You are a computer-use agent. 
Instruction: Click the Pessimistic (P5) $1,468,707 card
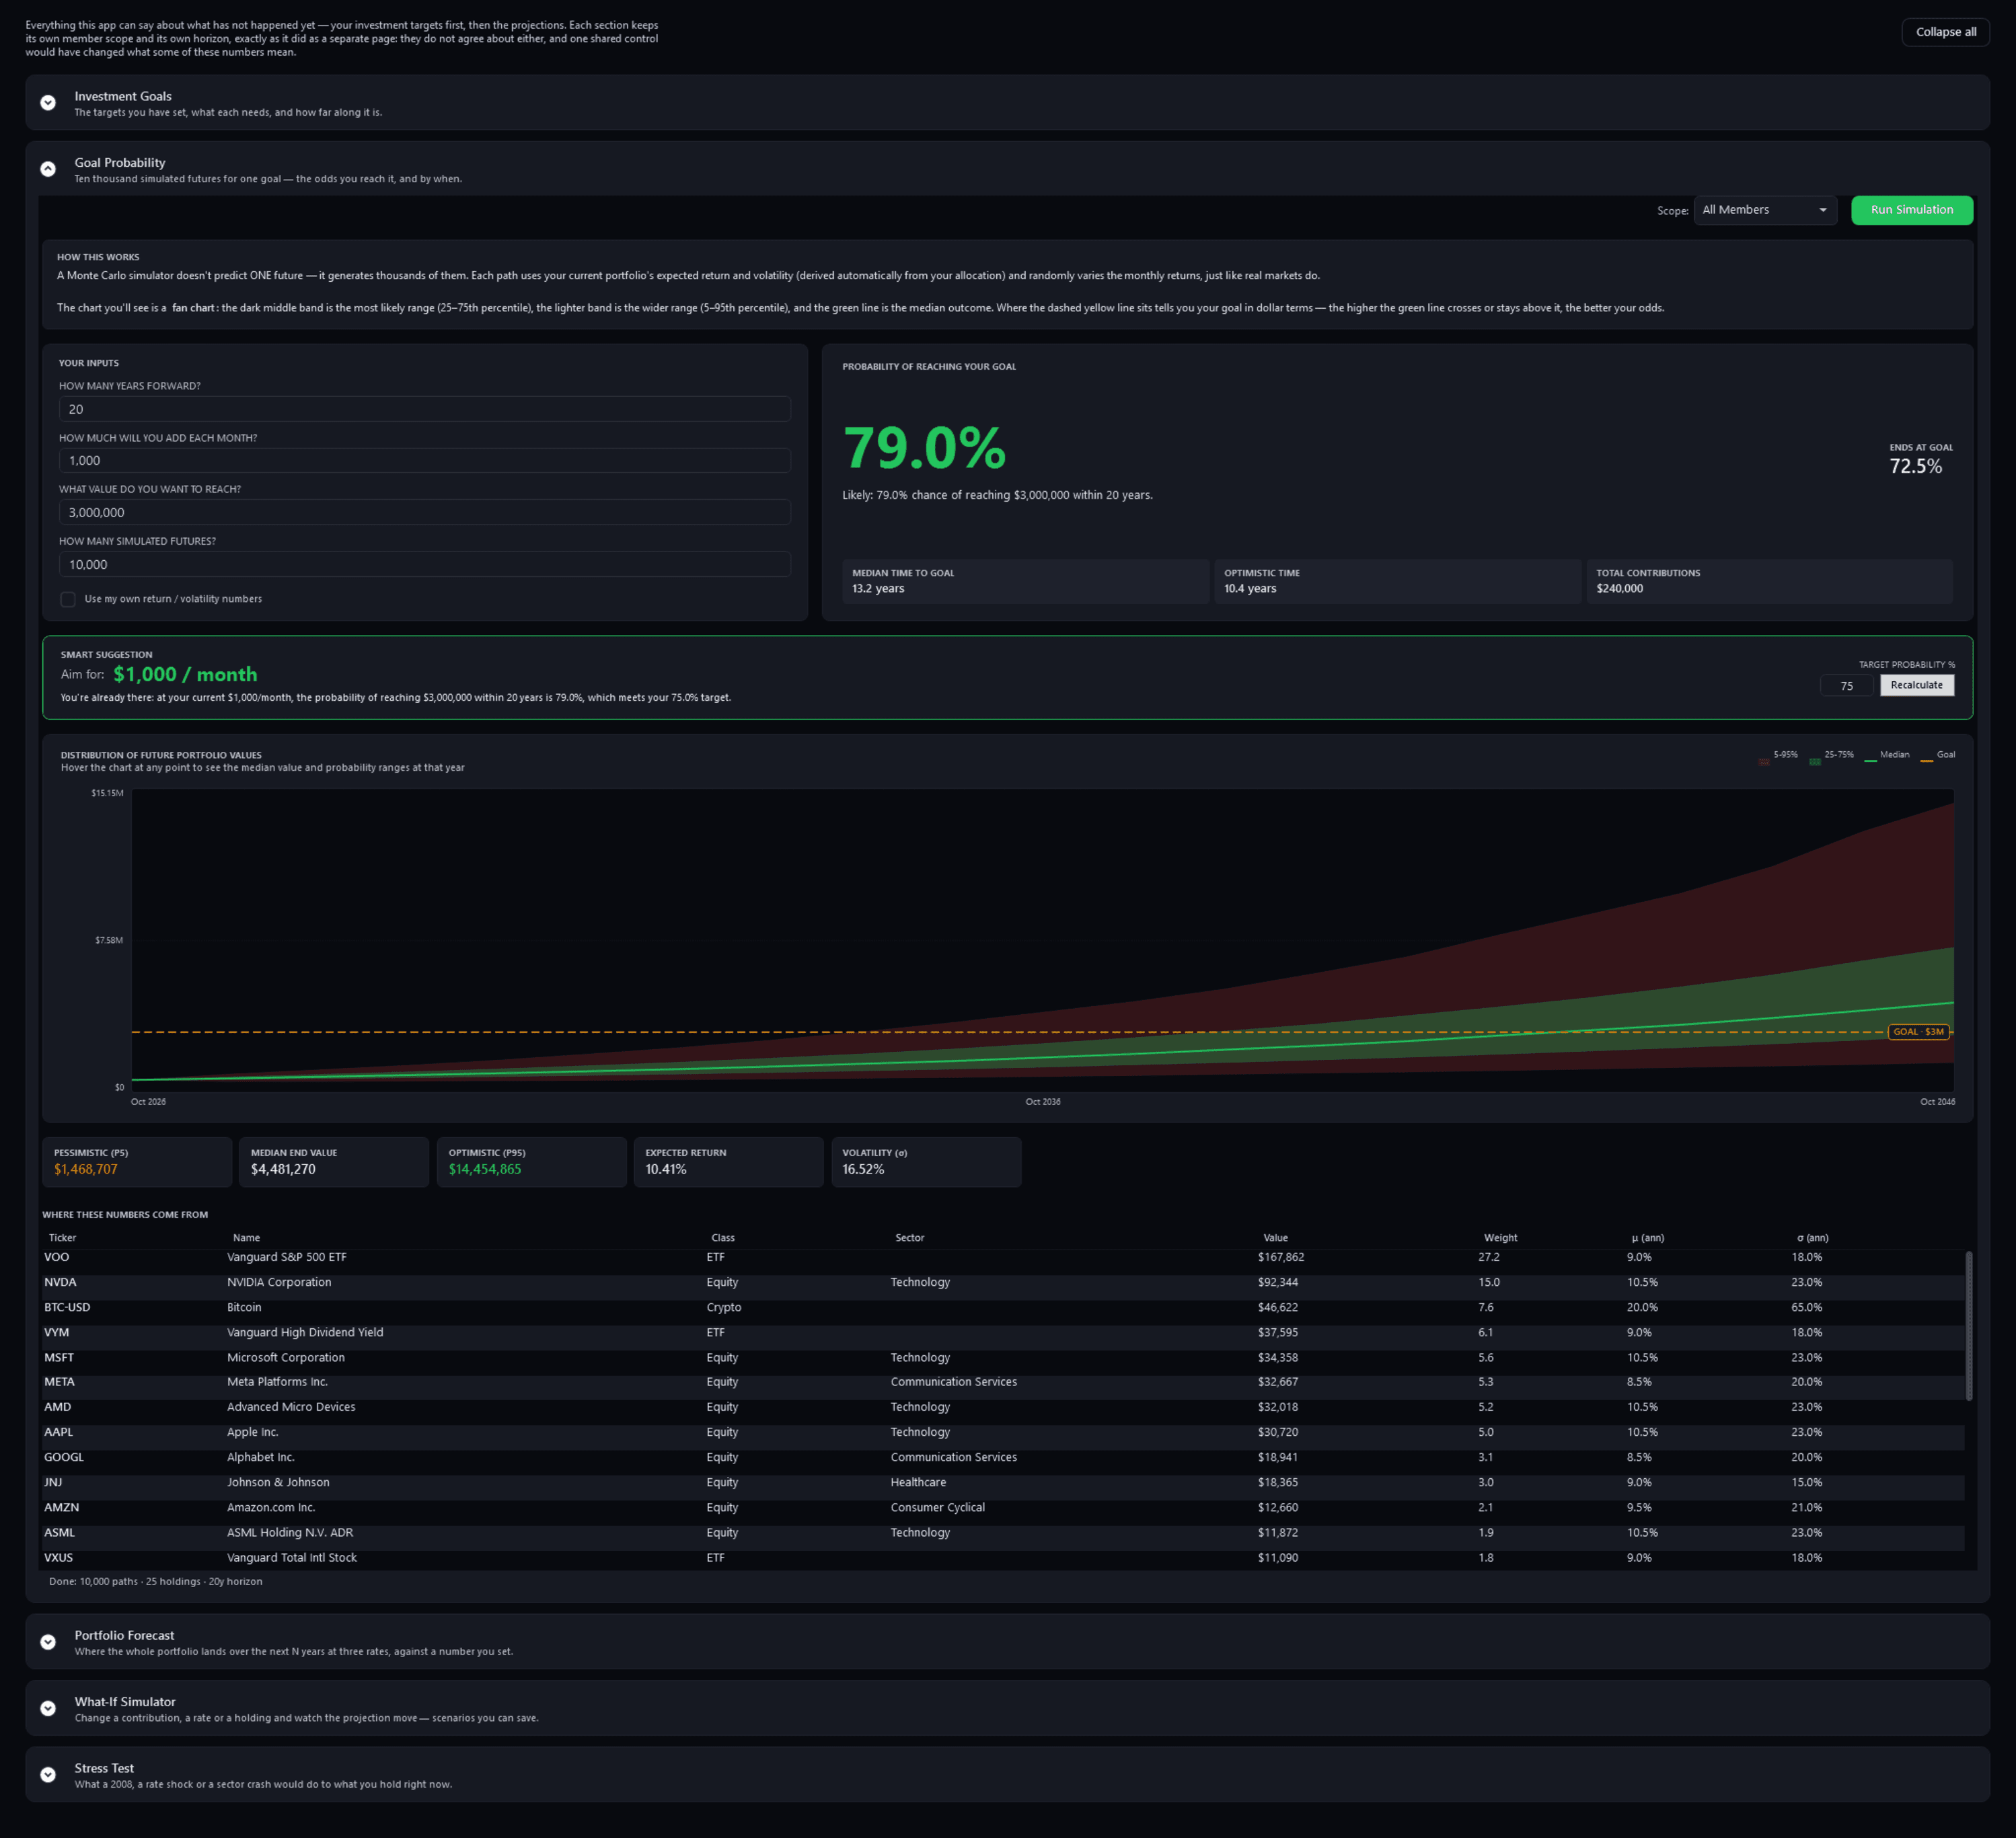(137, 1162)
